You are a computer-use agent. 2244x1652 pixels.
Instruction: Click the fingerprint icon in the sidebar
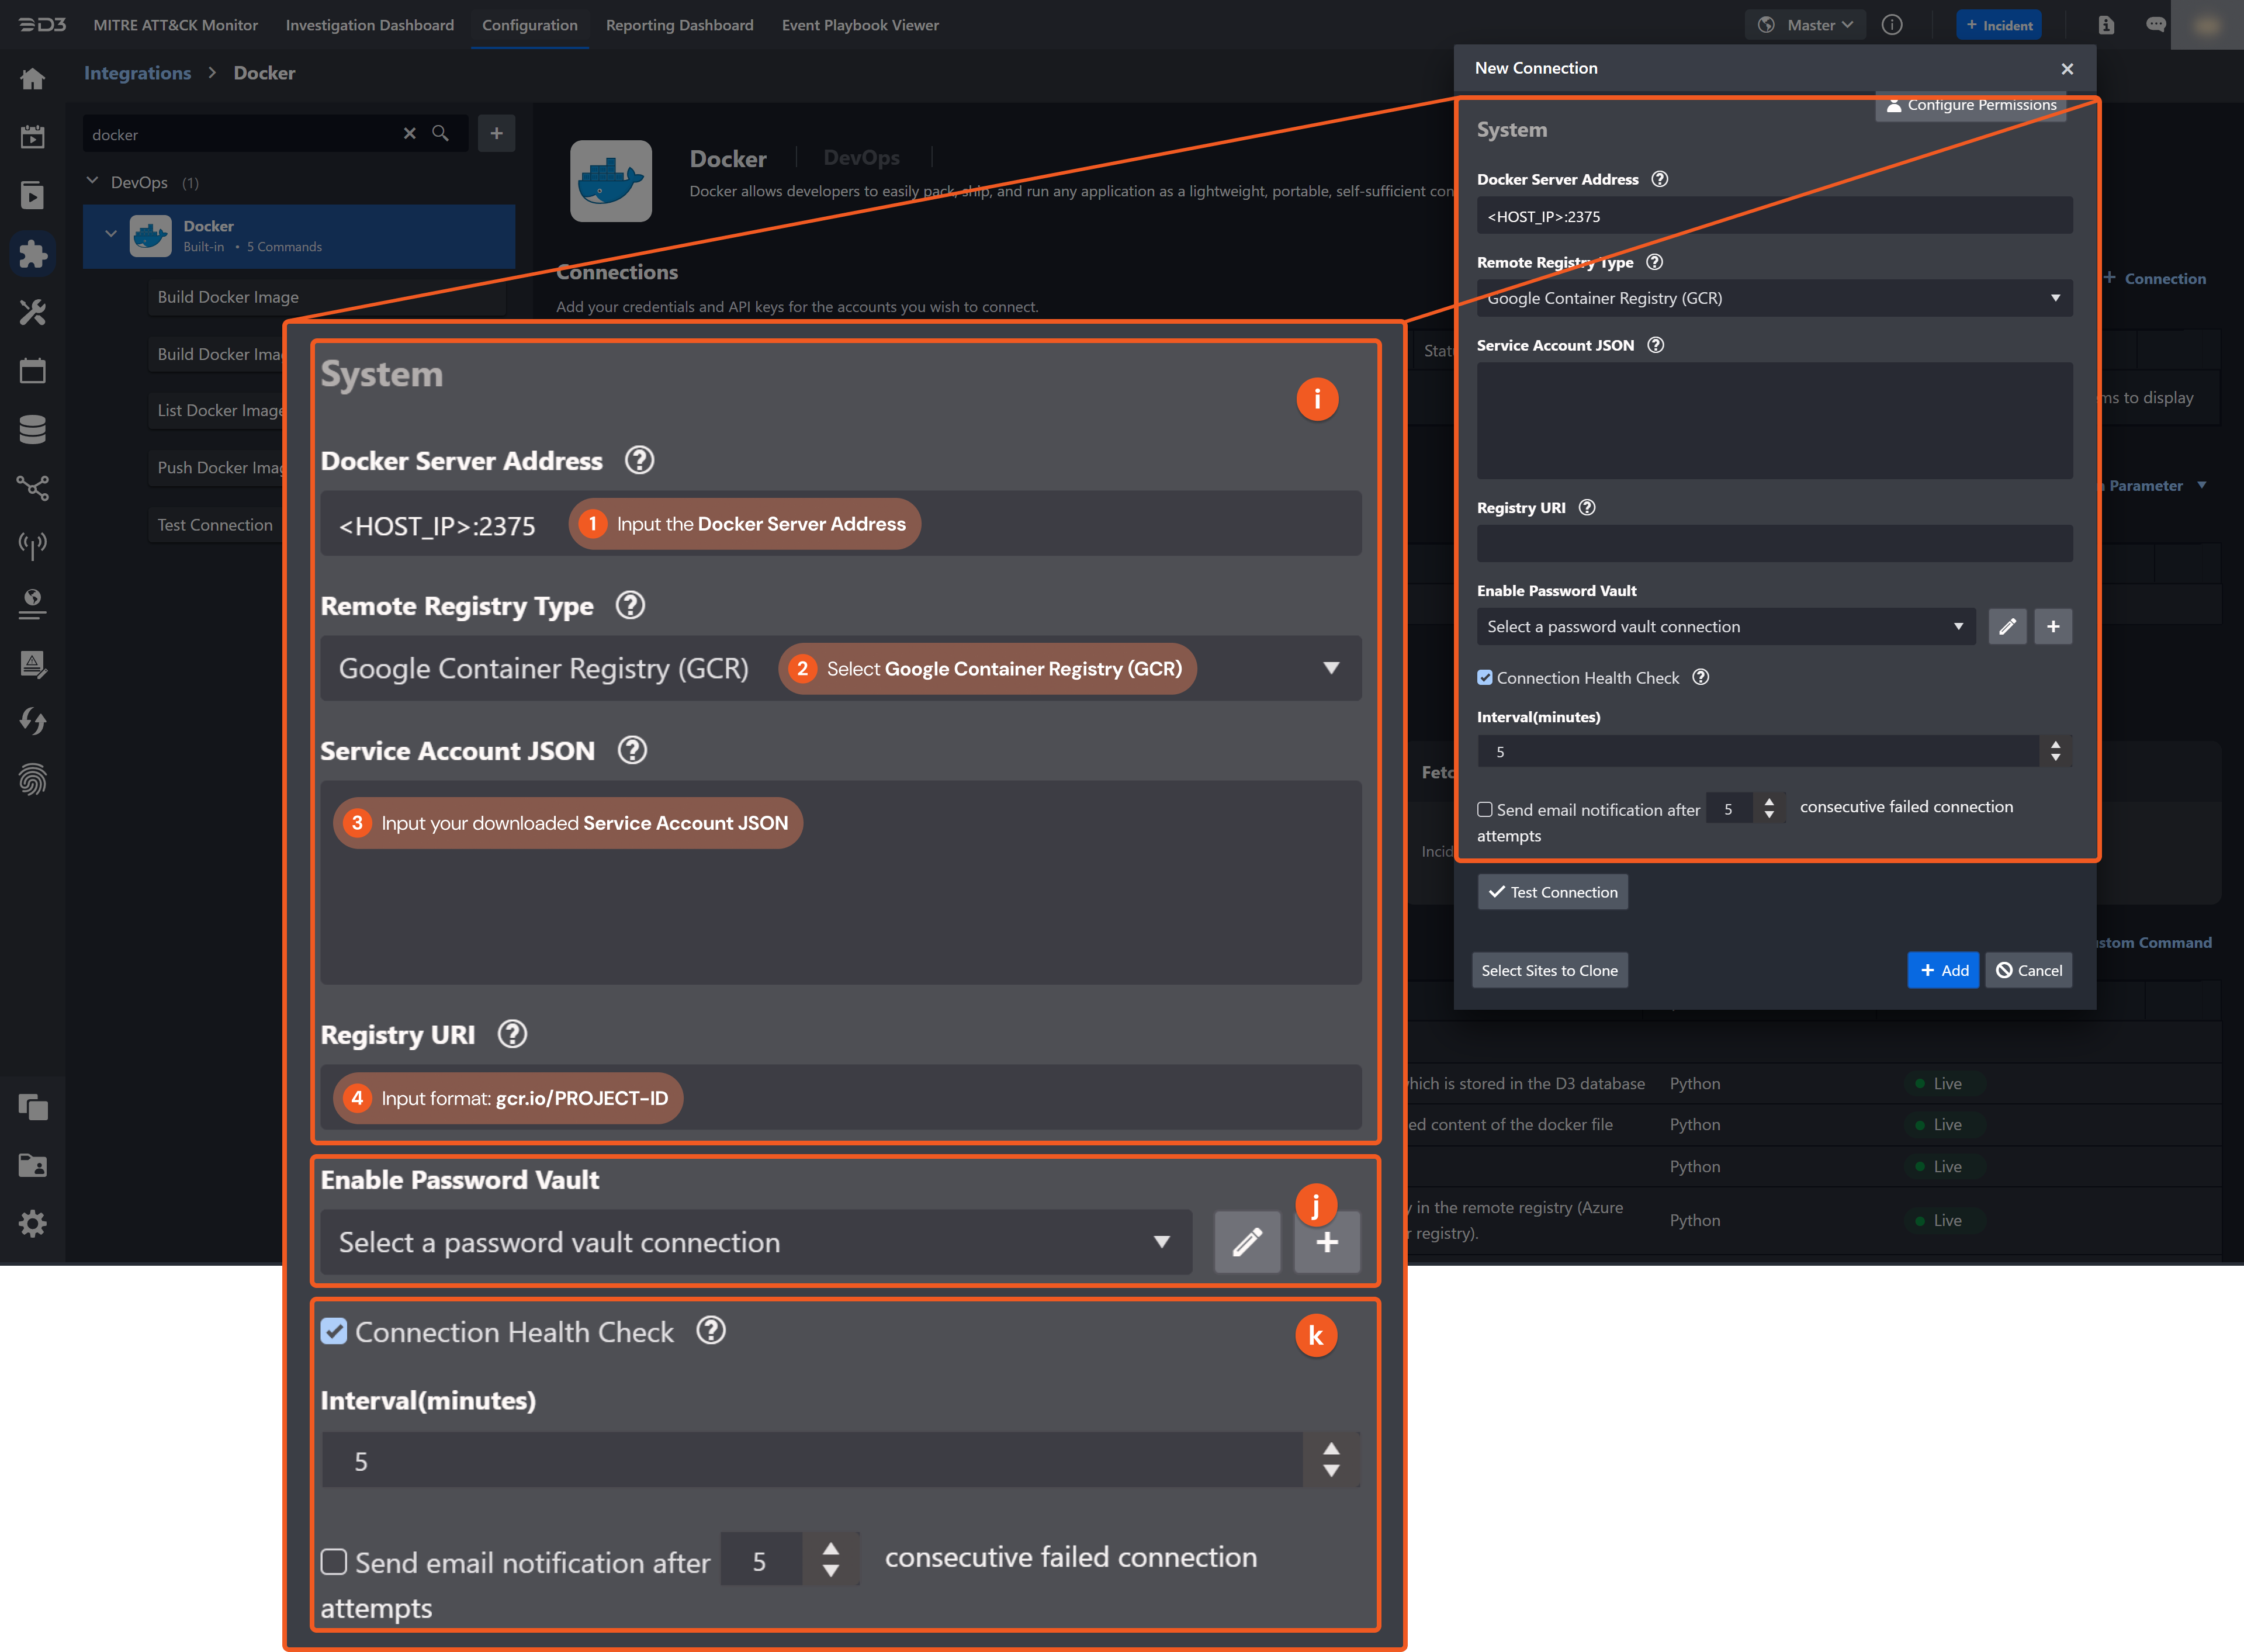(x=33, y=779)
